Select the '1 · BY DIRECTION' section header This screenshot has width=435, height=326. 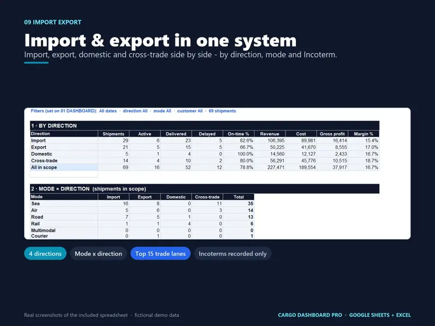click(x=204, y=126)
